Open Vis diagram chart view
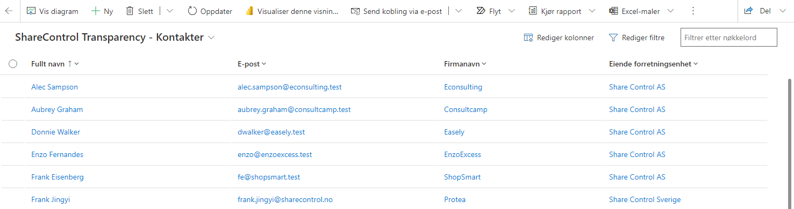The image size is (794, 209). tap(52, 11)
